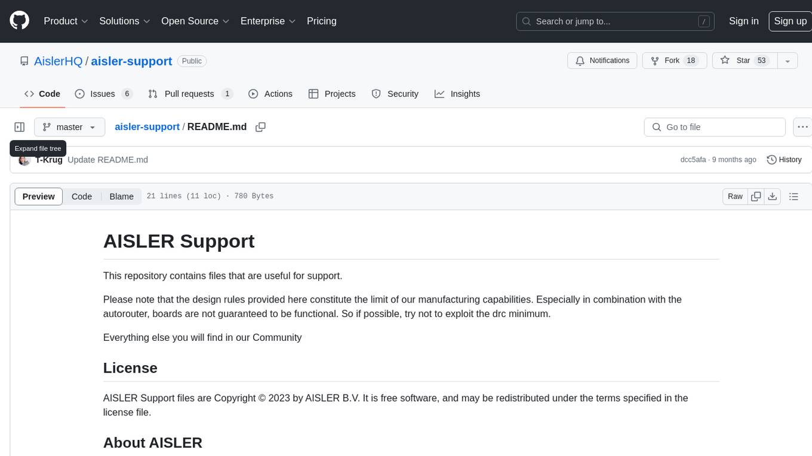This screenshot has height=456, width=812.
Task: Open the AislerHQ owner profile
Action: tap(59, 61)
